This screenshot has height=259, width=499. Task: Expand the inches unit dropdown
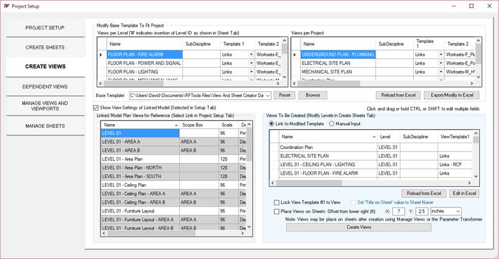(x=457, y=211)
